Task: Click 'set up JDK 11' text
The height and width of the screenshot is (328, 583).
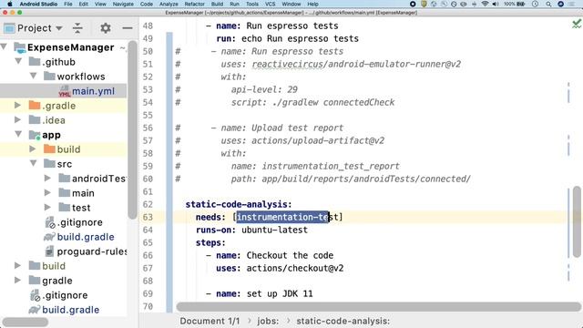Action: pyautogui.click(x=280, y=293)
